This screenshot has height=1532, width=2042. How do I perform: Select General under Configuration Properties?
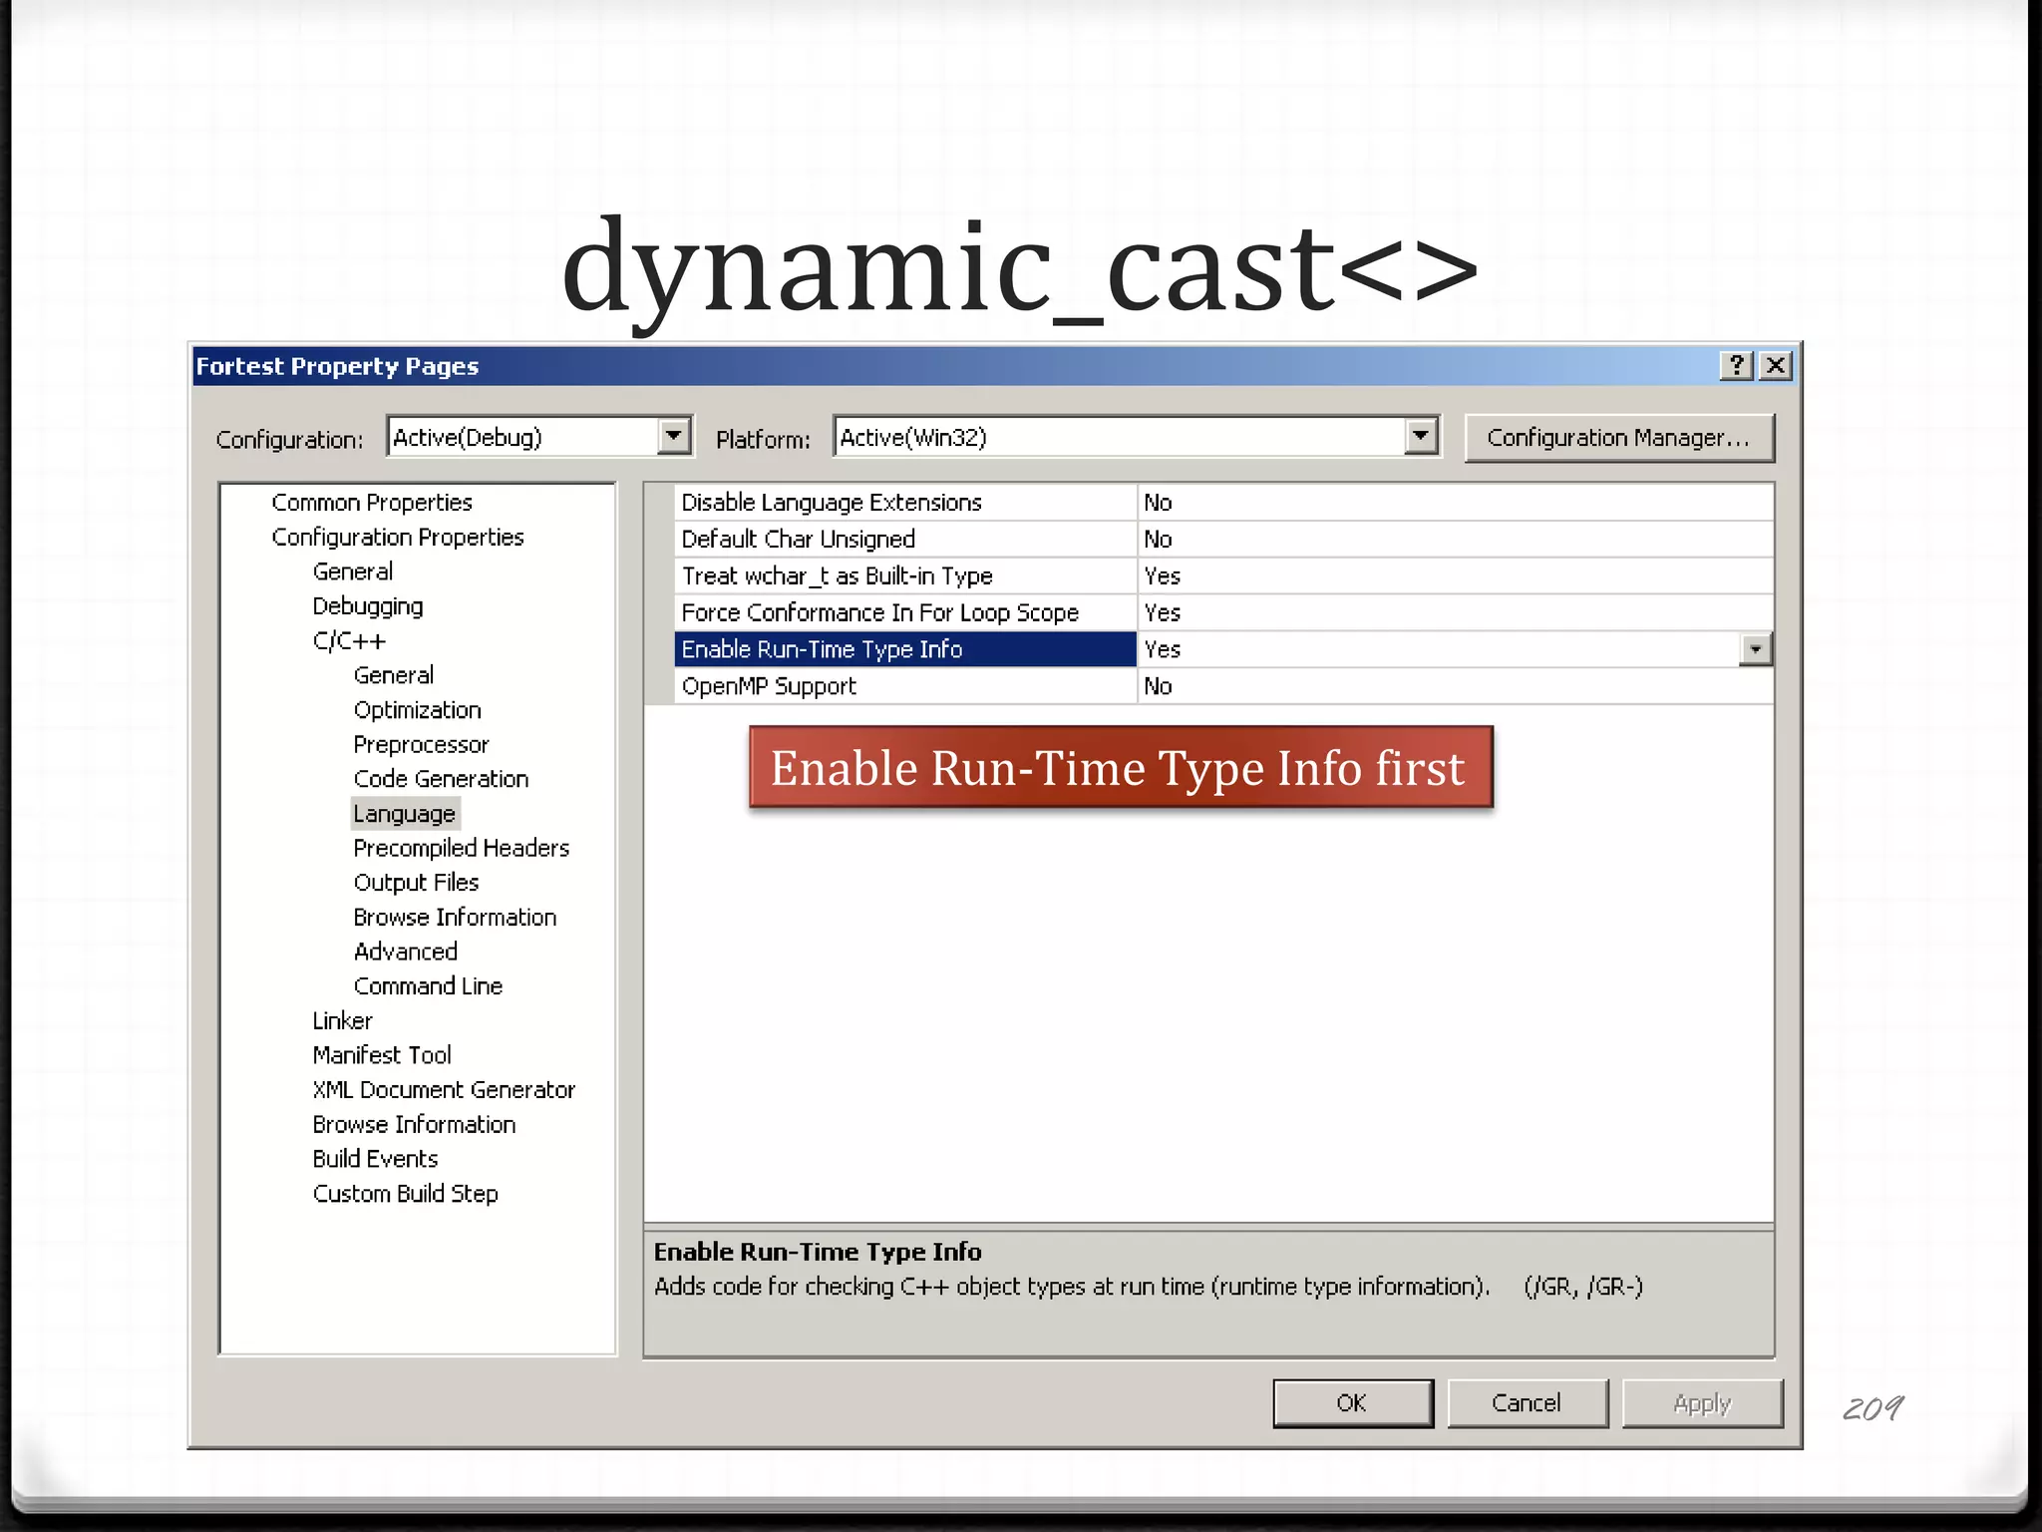point(353,572)
